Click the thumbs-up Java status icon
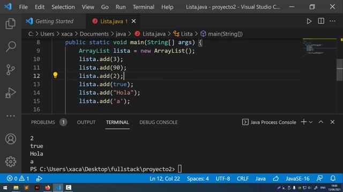This screenshot has width=343, height=192. [275, 179]
